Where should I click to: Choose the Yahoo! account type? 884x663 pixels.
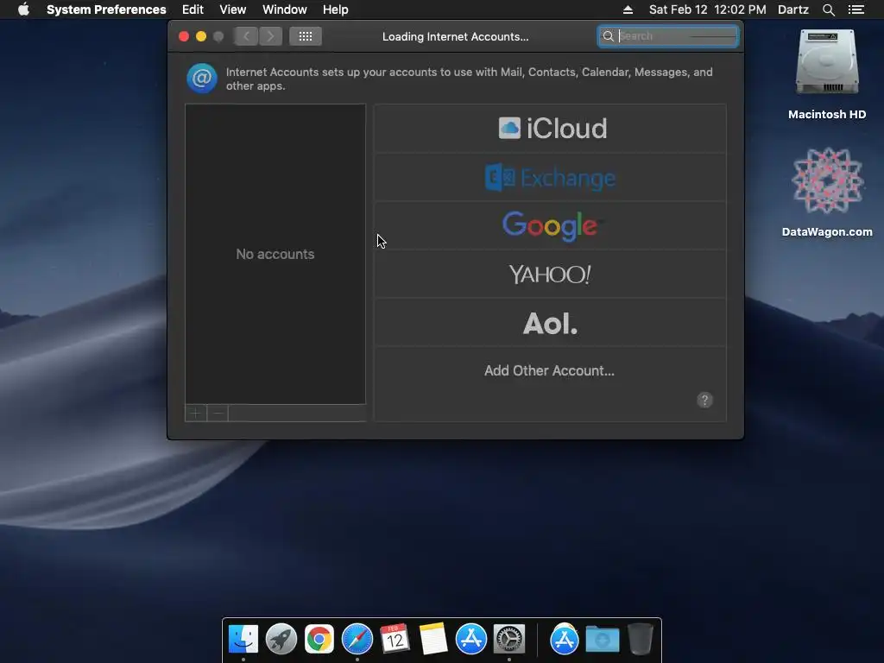550,275
